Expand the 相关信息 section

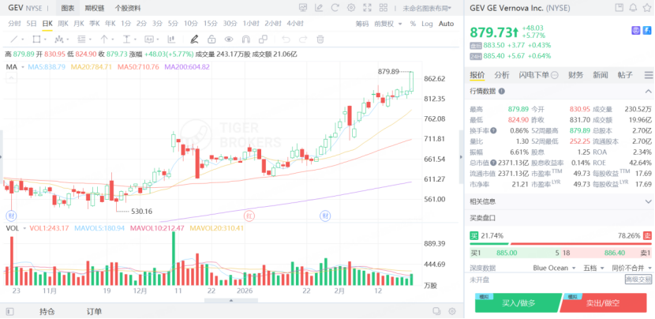[x=648, y=201]
